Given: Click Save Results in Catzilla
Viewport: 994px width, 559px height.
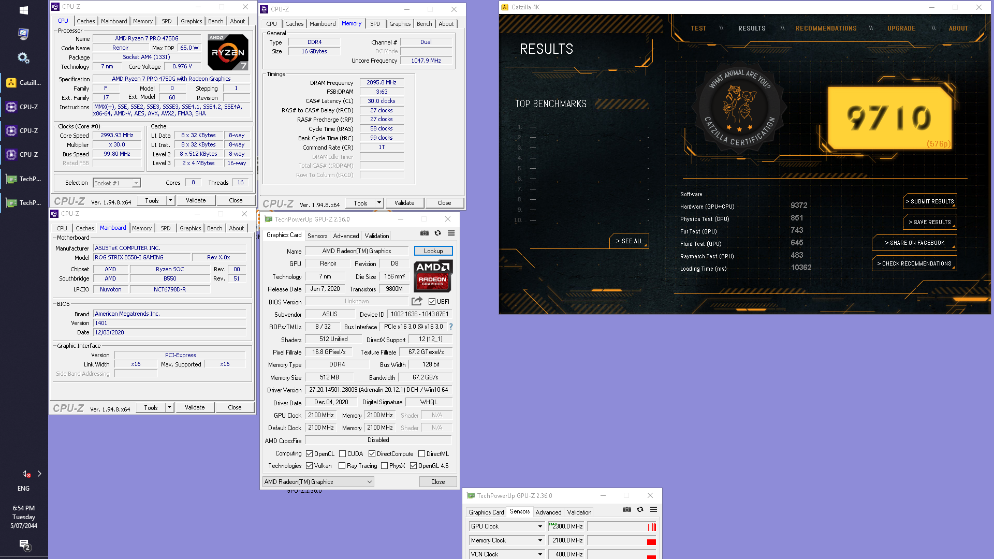Looking at the screenshot, I should pyautogui.click(x=930, y=222).
